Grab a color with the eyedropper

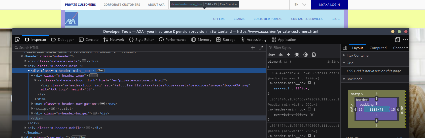point(261,48)
